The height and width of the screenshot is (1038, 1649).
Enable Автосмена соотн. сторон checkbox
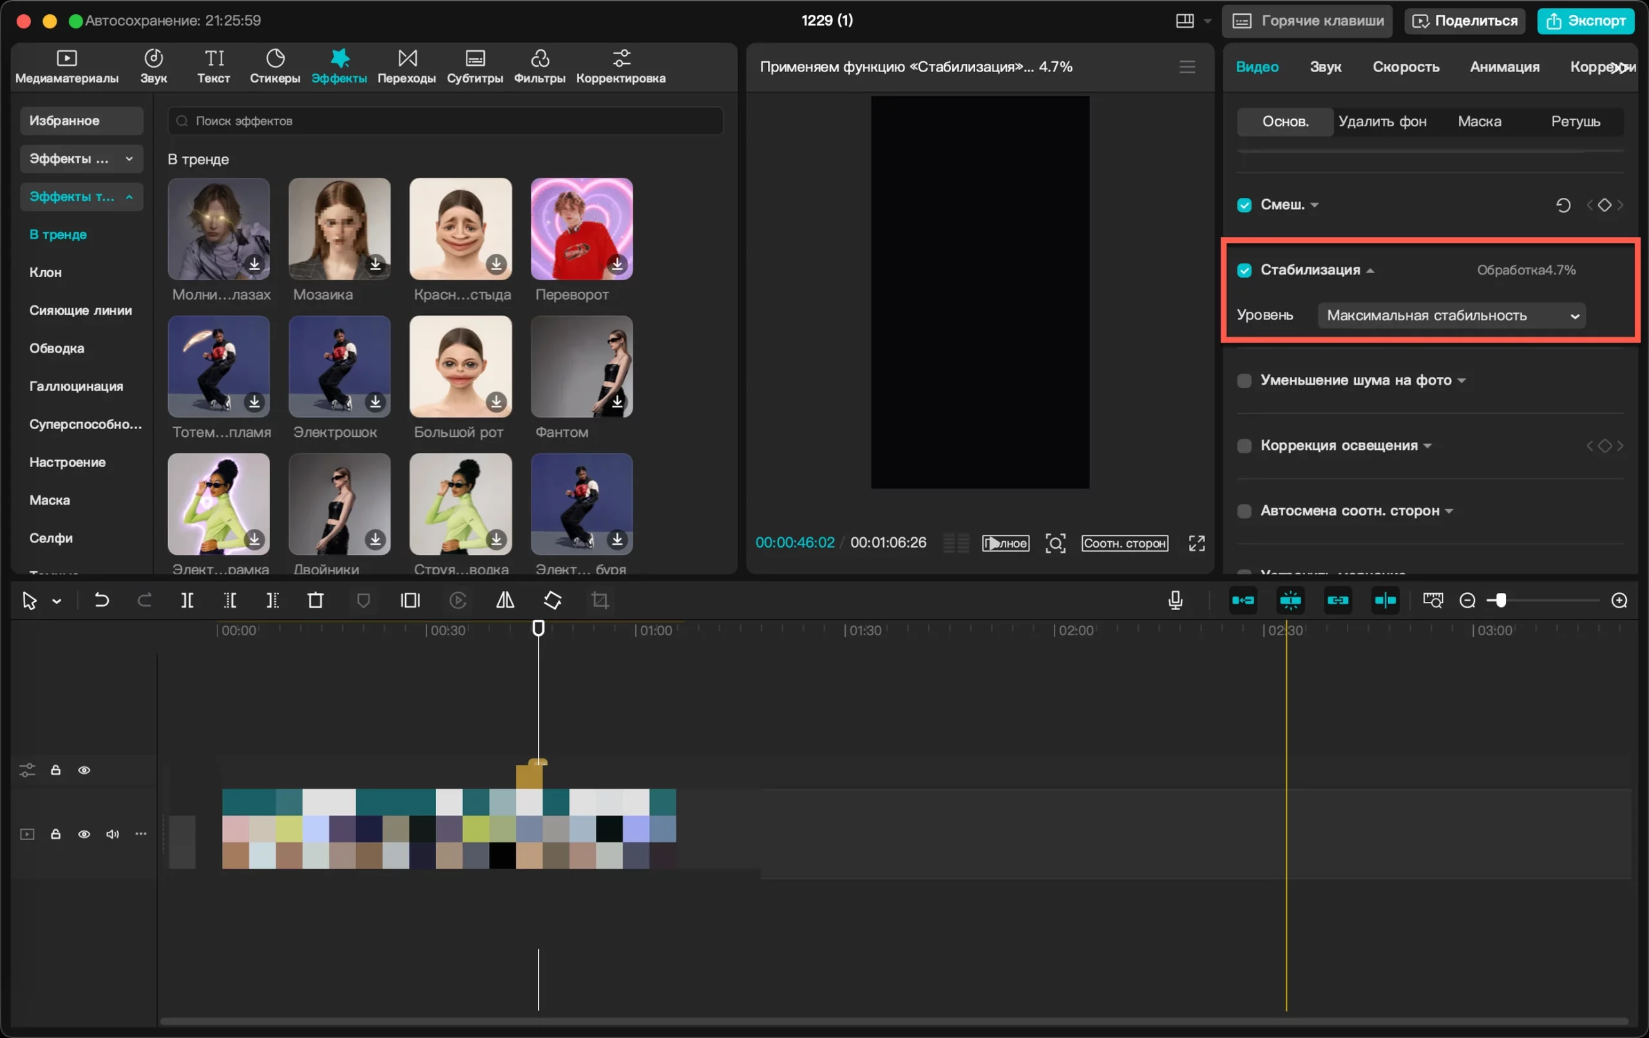click(x=1244, y=510)
